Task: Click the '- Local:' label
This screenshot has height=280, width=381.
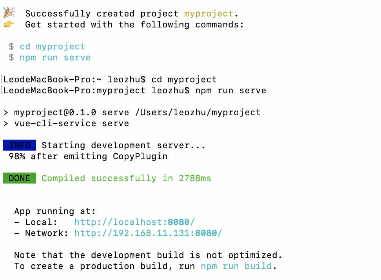Action: pos(36,222)
